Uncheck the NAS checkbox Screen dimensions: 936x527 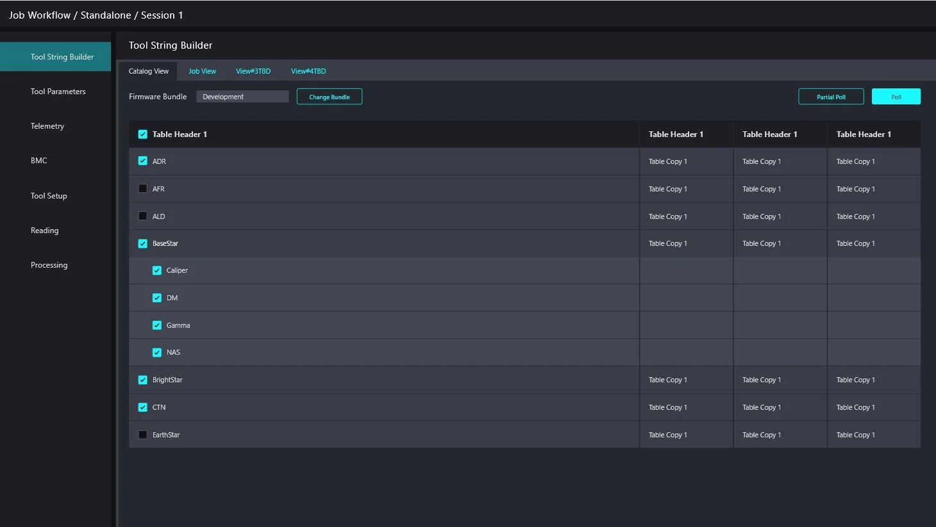tap(156, 352)
